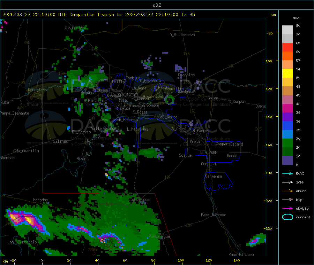Click the 'current' legend label
The height and width of the screenshot is (265, 314).
[x=303, y=217]
